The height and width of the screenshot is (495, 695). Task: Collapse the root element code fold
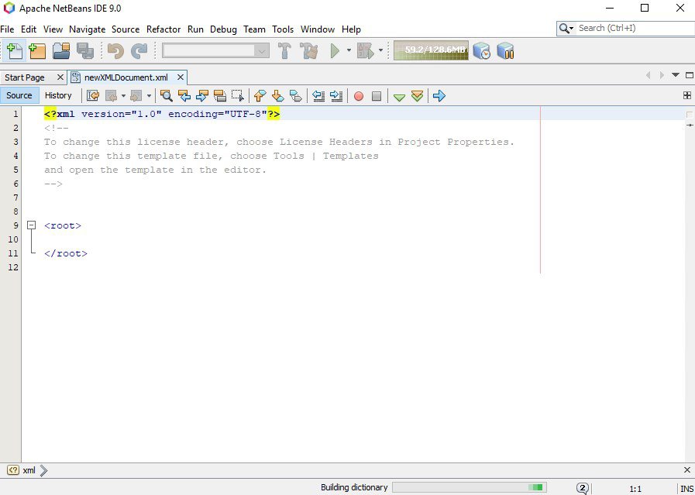point(31,225)
